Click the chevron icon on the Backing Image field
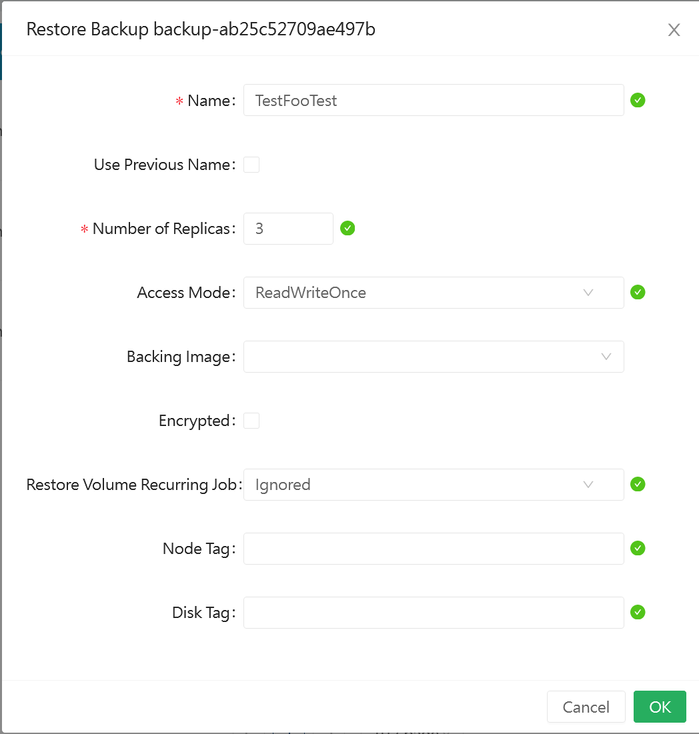Viewport: 699px width, 734px height. tap(606, 357)
